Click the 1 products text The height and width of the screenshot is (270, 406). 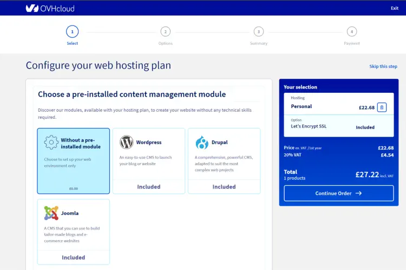pos(294,178)
